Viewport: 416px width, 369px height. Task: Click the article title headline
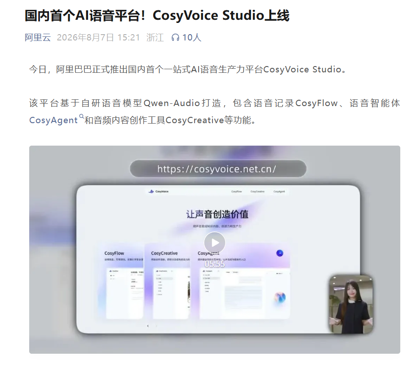pyautogui.click(x=157, y=15)
